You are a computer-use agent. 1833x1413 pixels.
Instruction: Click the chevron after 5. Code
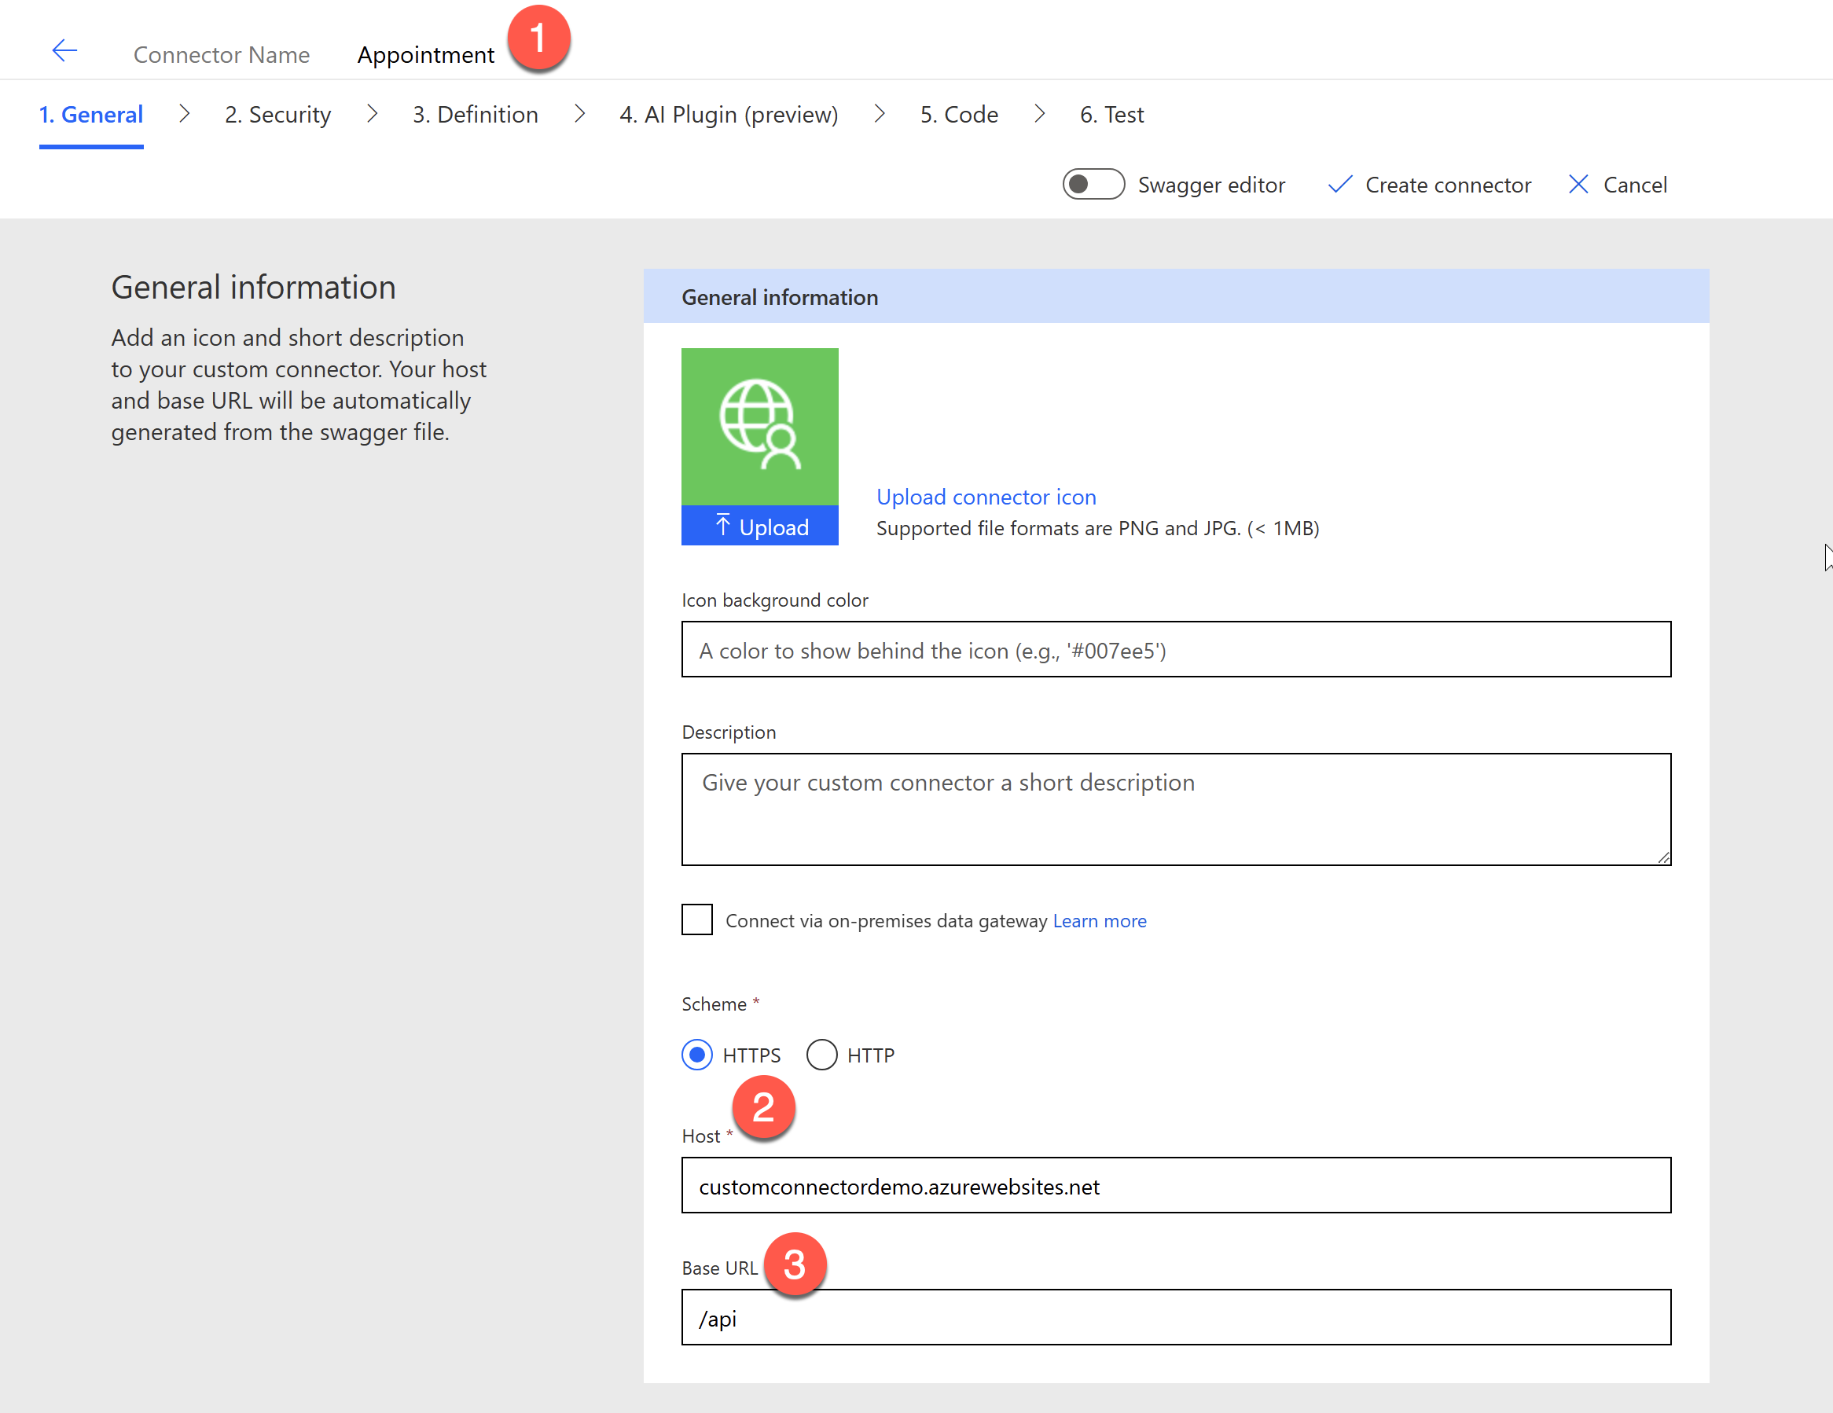[x=1039, y=113]
